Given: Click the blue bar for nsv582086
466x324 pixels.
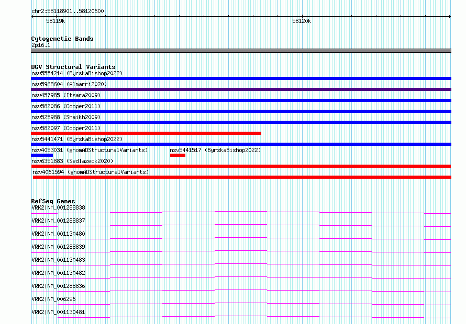Looking at the screenshot, I should (x=241, y=111).
